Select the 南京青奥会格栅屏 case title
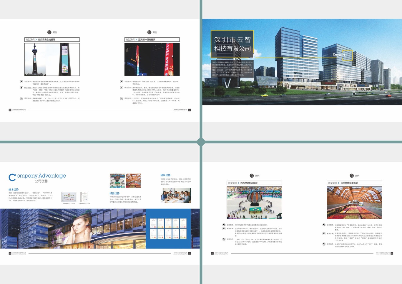 point(46,39)
